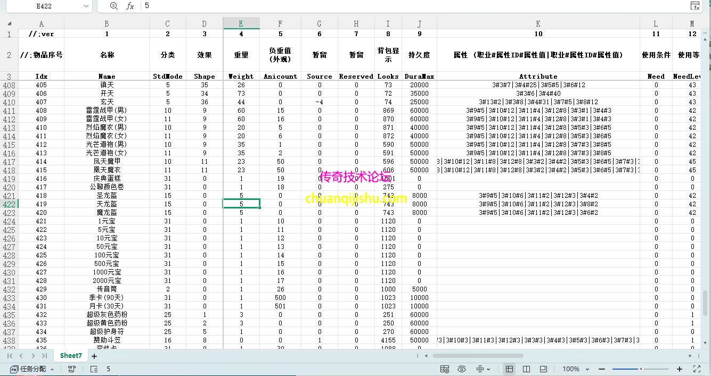Collapse the 任务分配 panel with its chevron
This screenshot has width=711, height=376.
(x=52, y=369)
